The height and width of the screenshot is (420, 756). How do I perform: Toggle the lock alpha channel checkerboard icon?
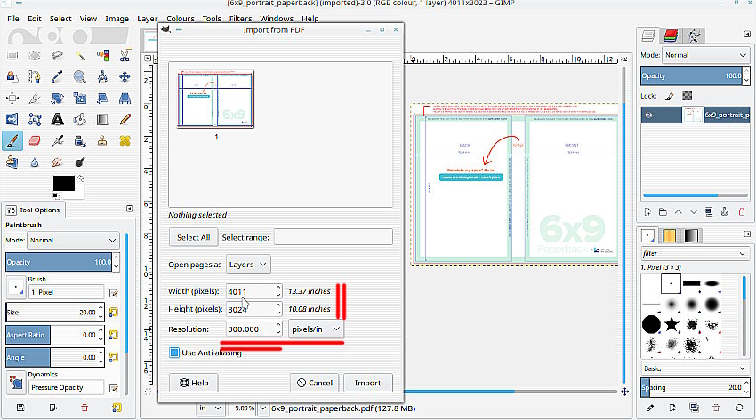687,96
